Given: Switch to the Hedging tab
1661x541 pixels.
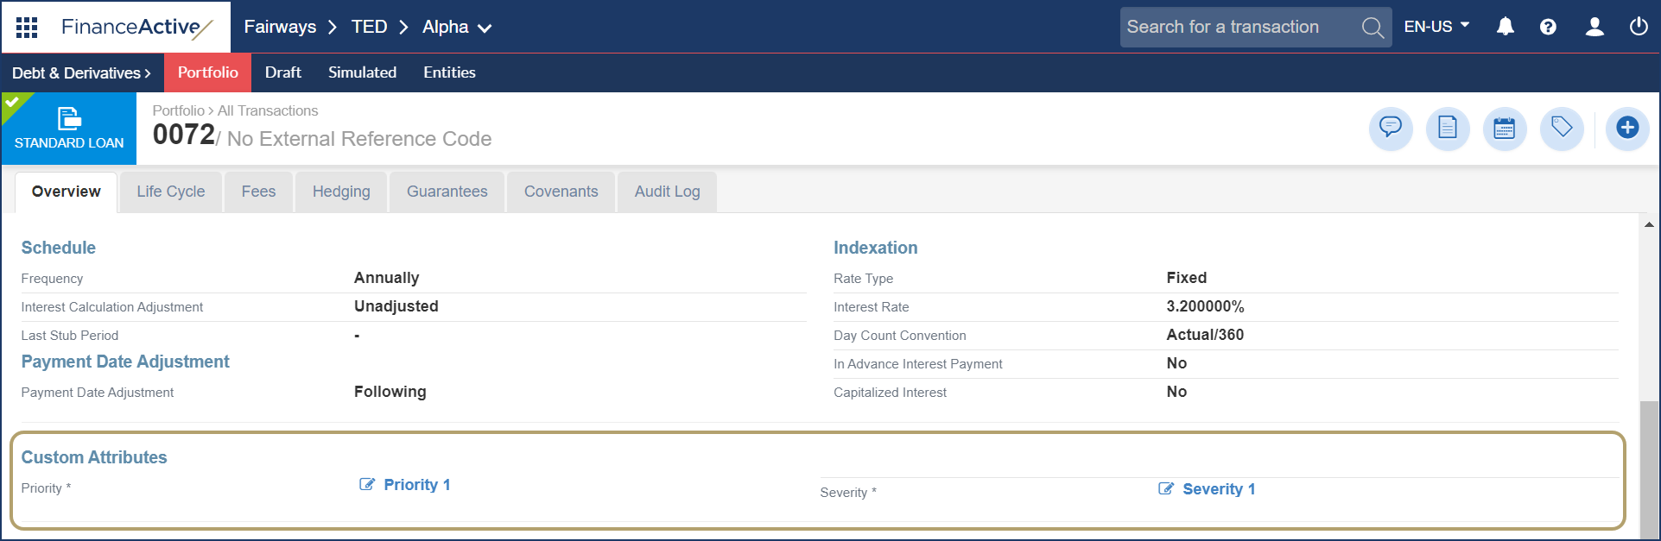Looking at the screenshot, I should (341, 192).
